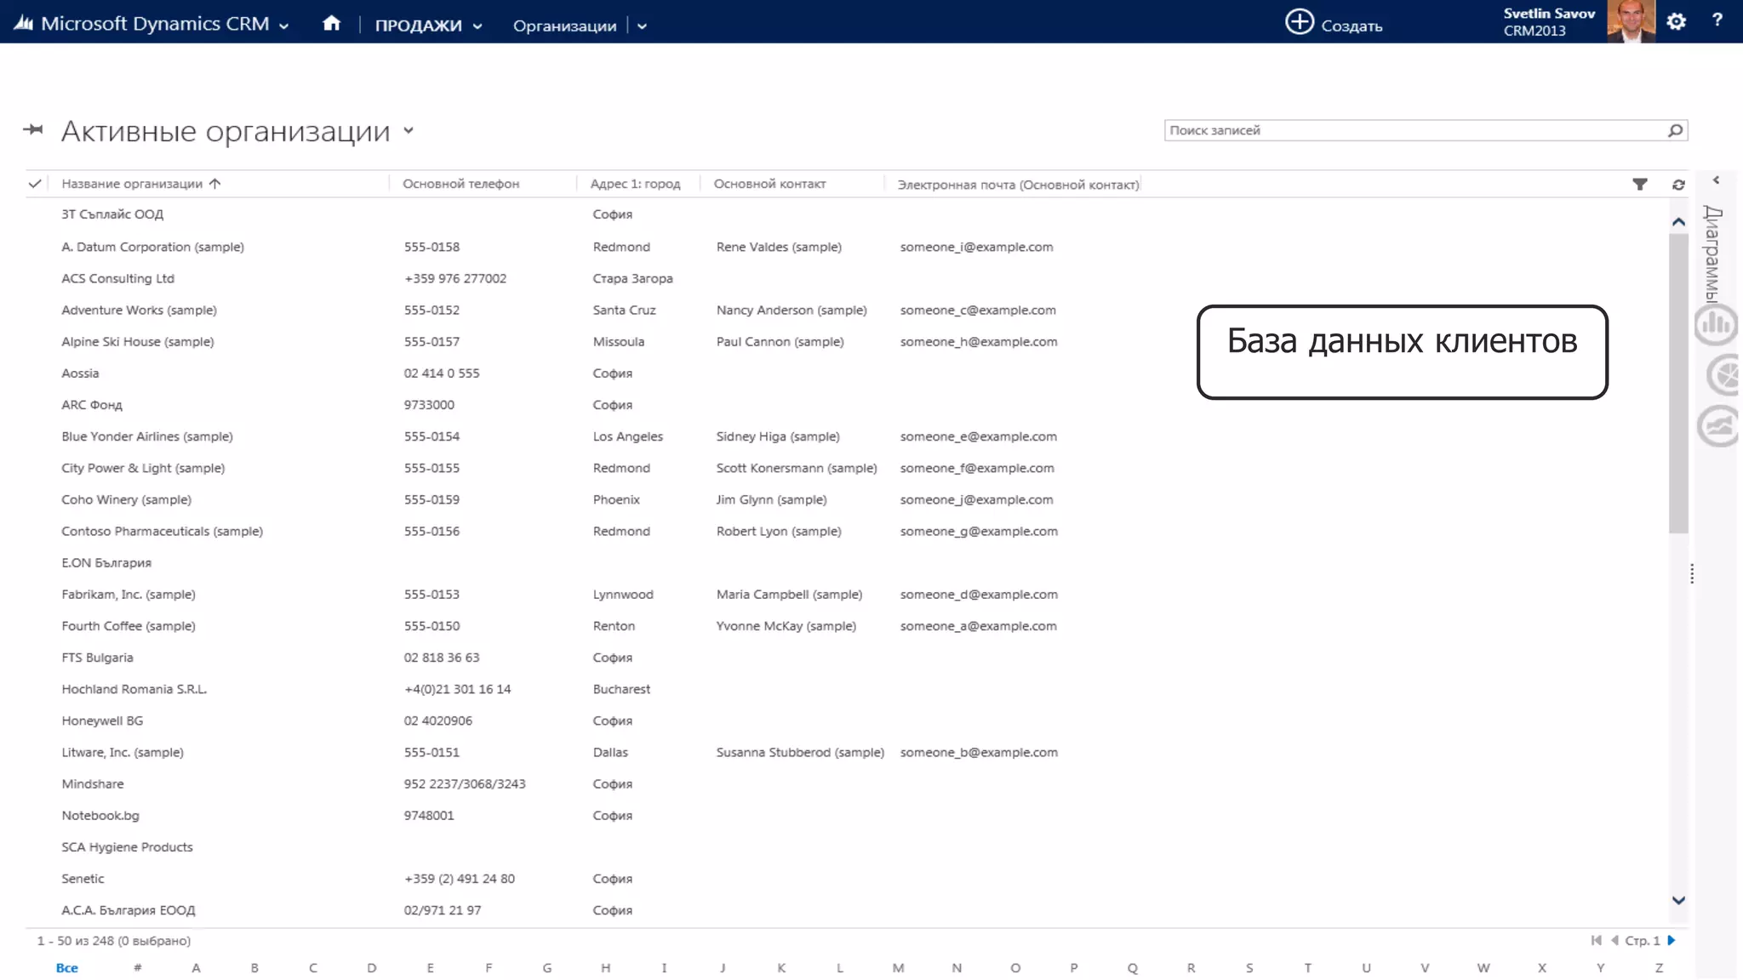
Task: Click the Home icon in navigation bar
Action: (331, 24)
